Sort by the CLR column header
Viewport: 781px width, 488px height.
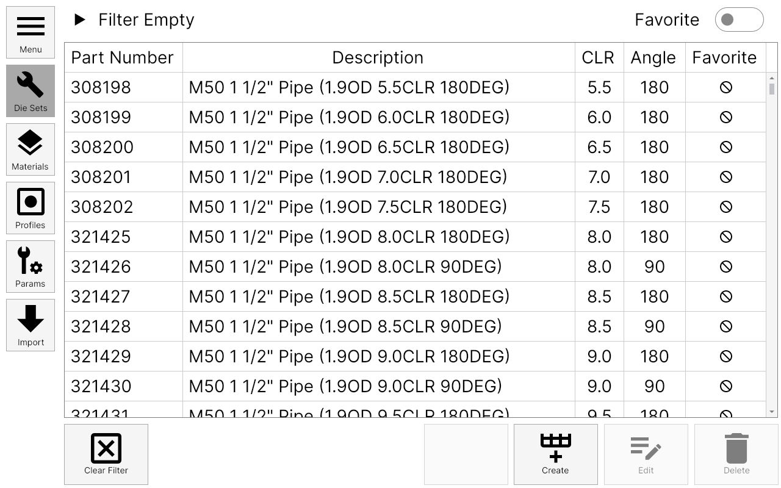tap(598, 57)
